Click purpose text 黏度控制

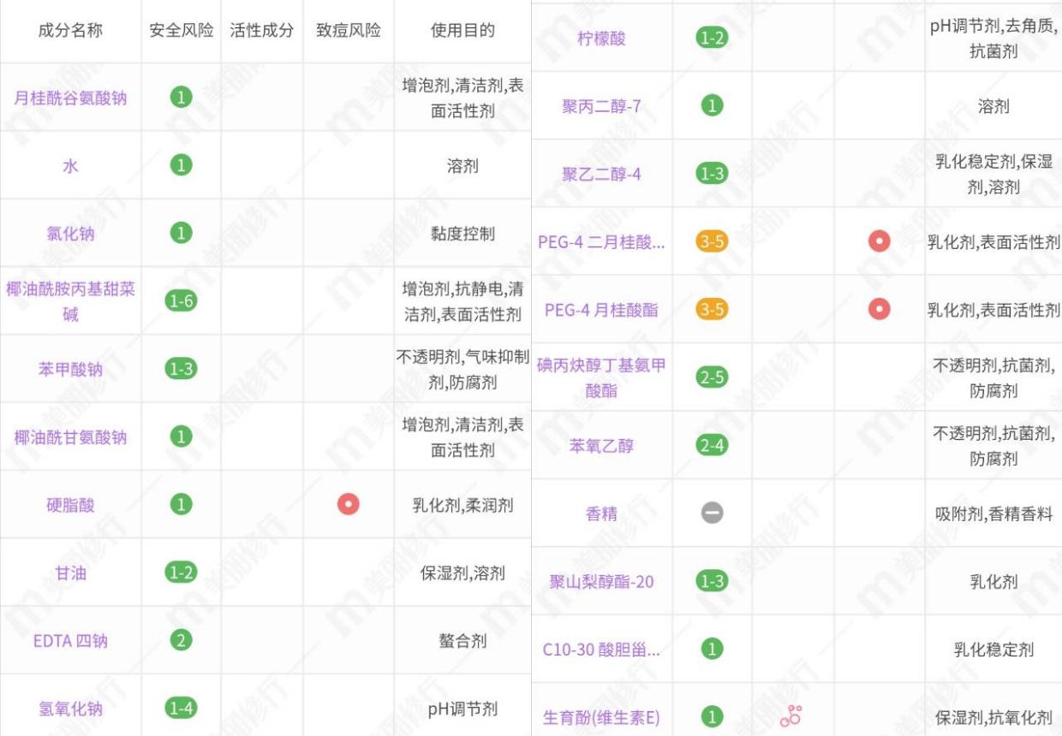pyautogui.click(x=462, y=233)
